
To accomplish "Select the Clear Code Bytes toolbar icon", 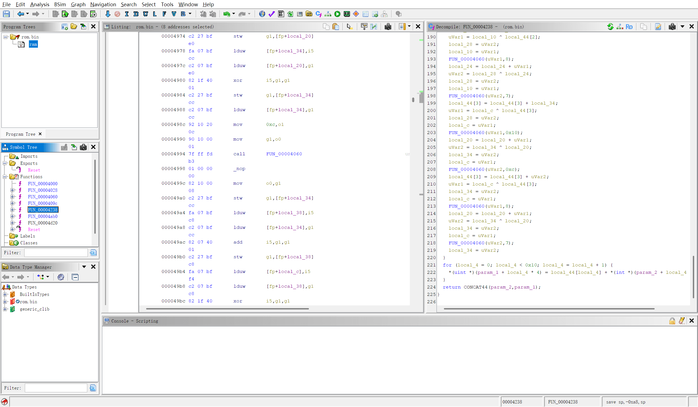I will coord(118,14).
